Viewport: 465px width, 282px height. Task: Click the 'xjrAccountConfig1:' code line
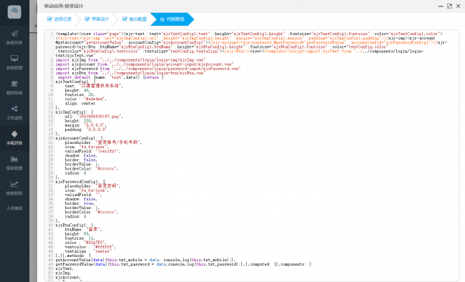click(79, 138)
